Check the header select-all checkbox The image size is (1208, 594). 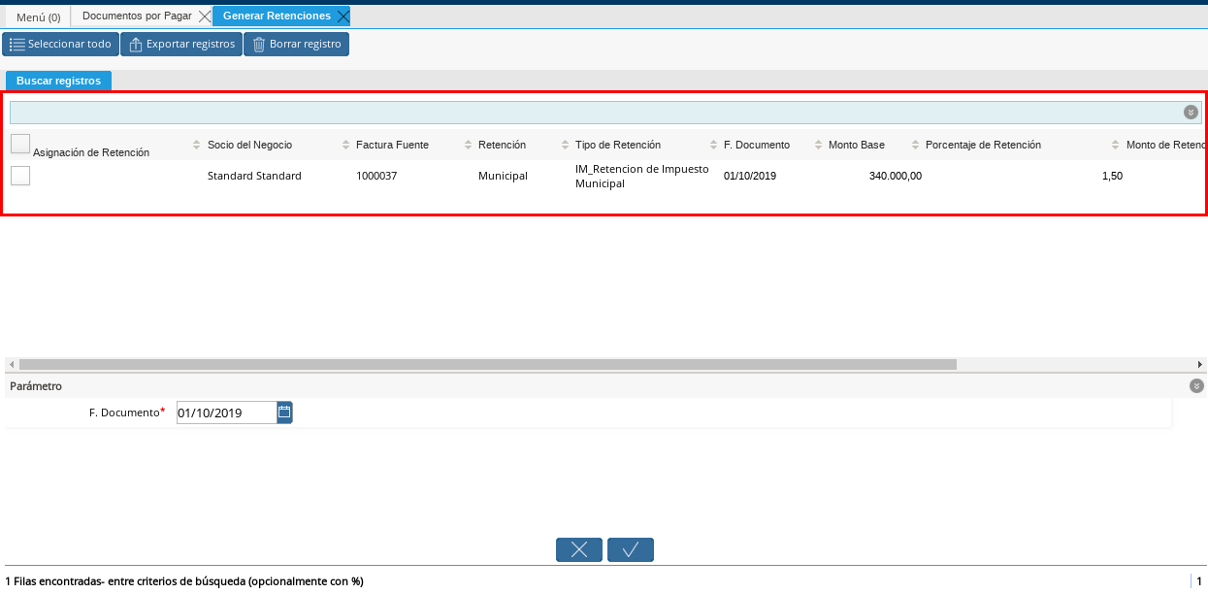tap(20, 144)
